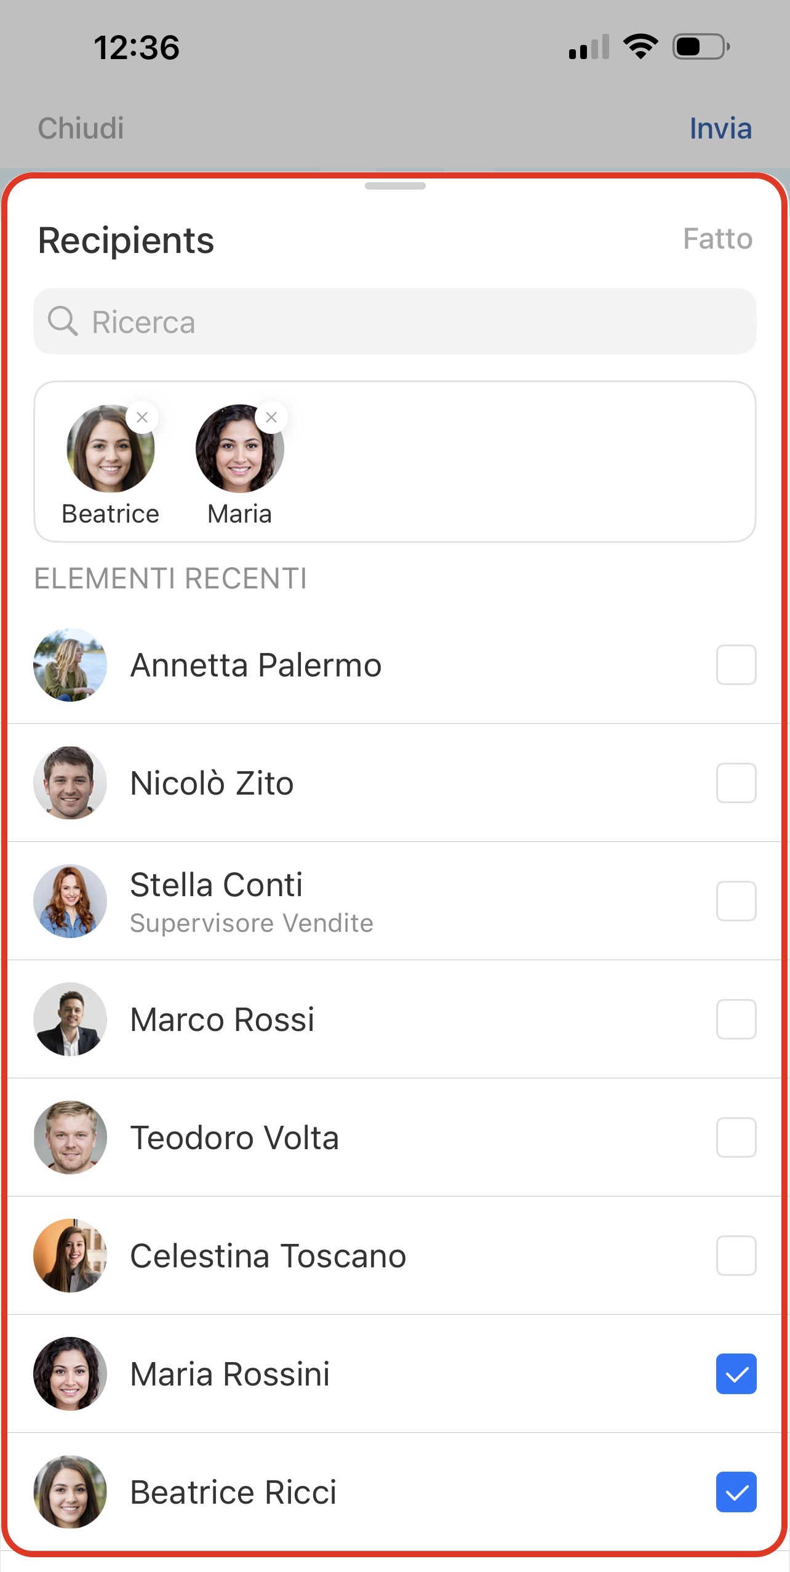Tap Teodoro Volta's avatar

pos(70,1137)
